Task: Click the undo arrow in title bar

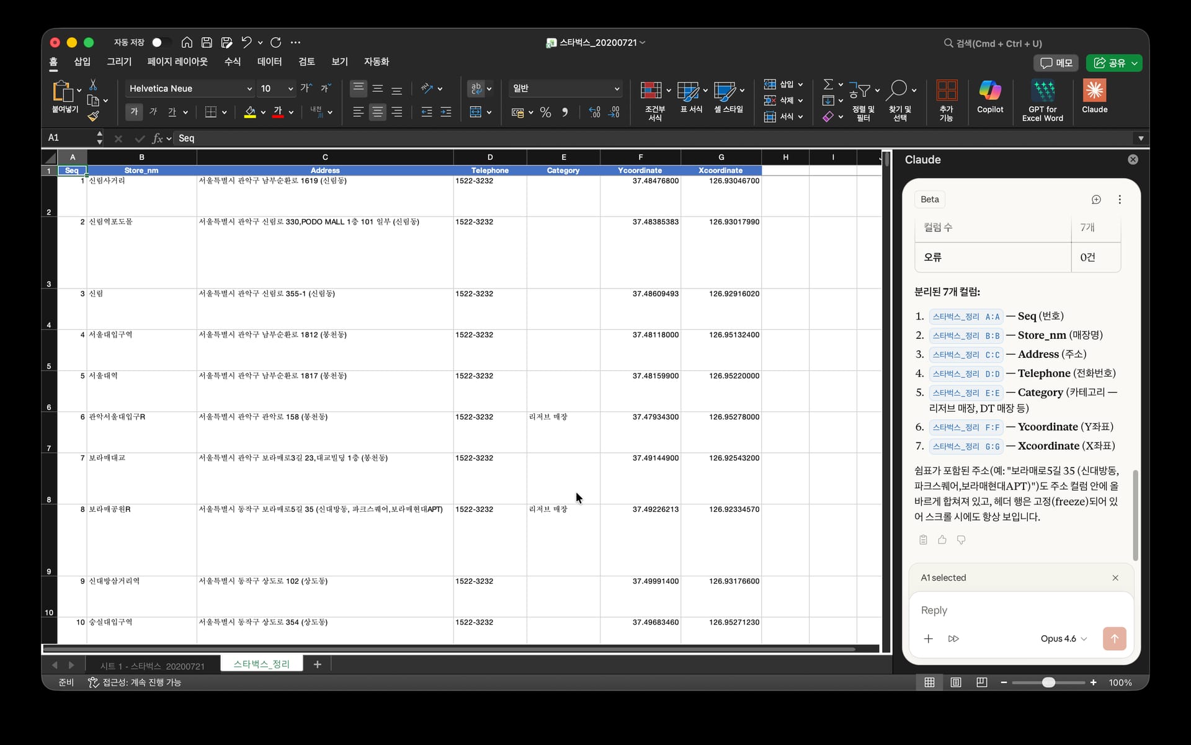Action: pyautogui.click(x=246, y=42)
